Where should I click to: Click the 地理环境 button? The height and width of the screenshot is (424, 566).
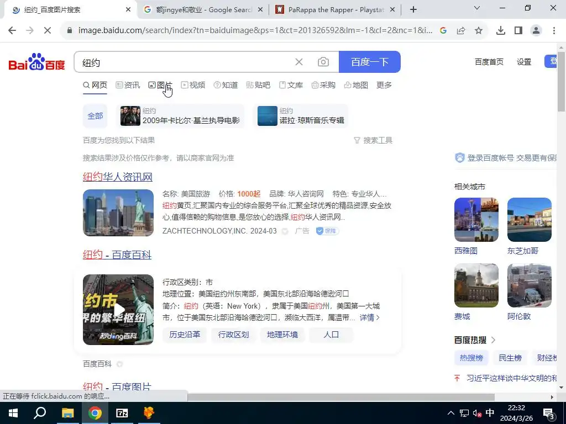[x=282, y=335]
